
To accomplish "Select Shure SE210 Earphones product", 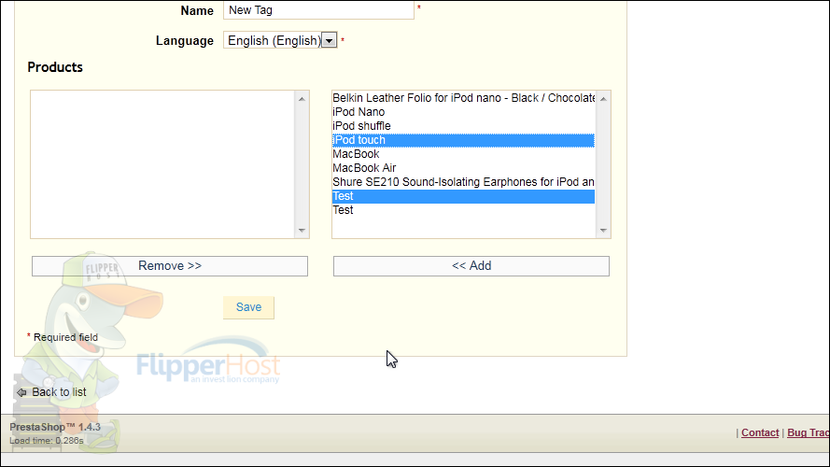I will pyautogui.click(x=463, y=182).
